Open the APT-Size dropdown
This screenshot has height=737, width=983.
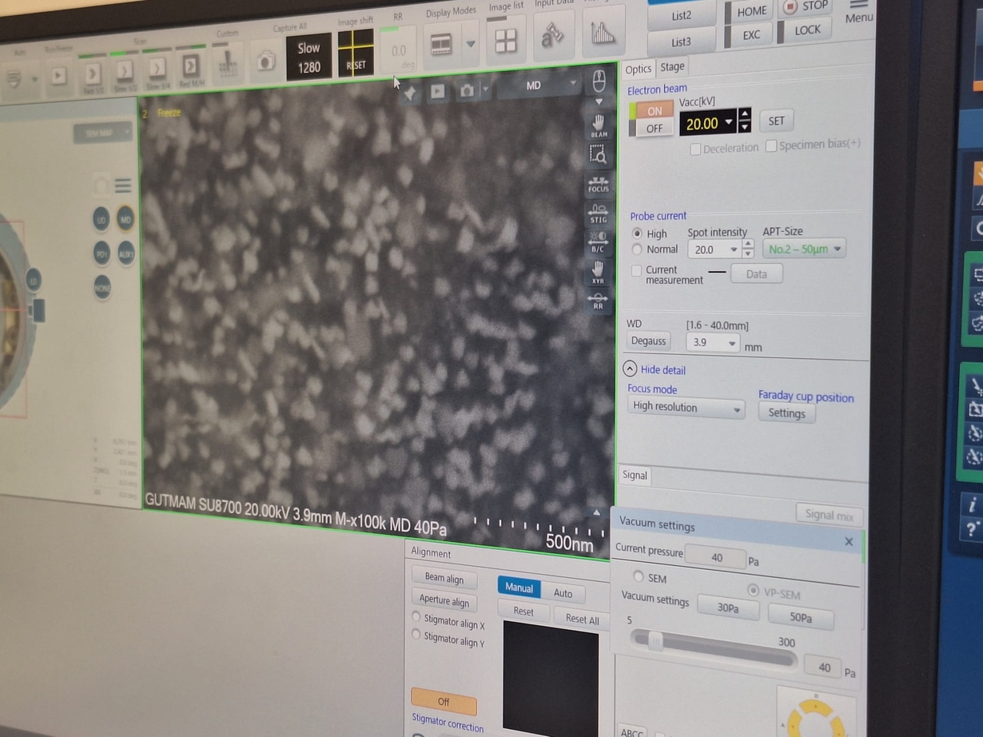[803, 249]
